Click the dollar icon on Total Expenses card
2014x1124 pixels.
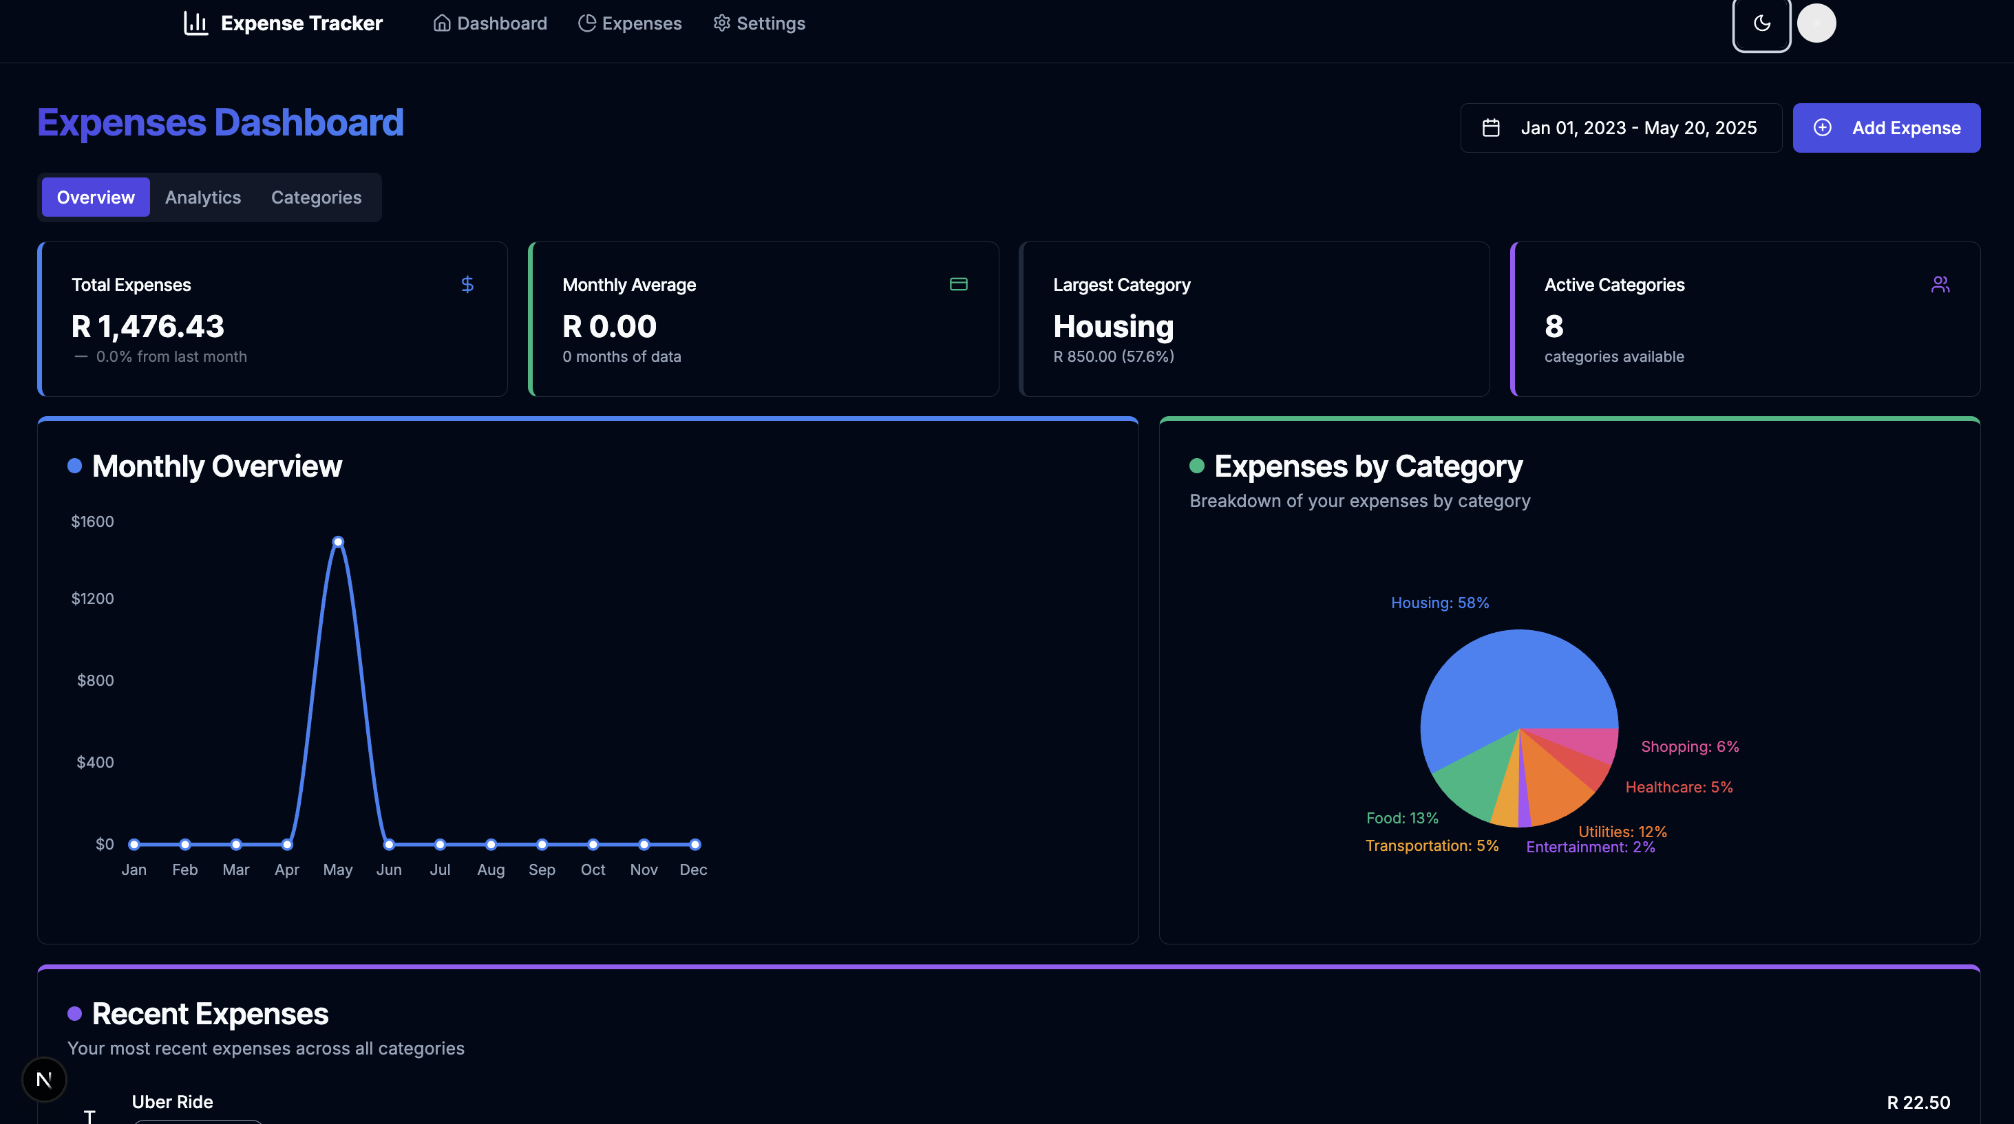pos(467,284)
